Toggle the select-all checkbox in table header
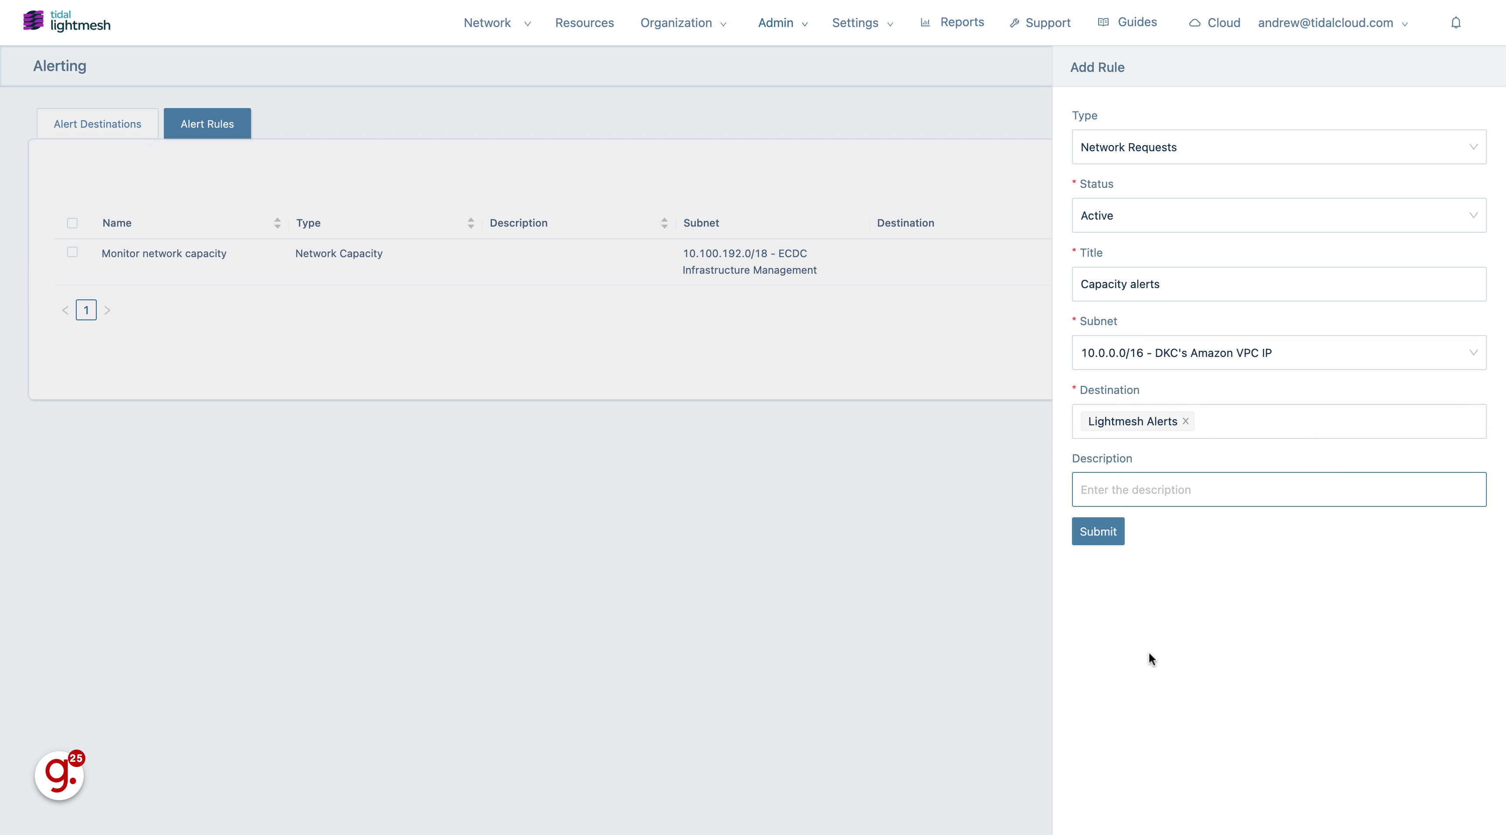This screenshot has height=835, width=1506. 72,223
